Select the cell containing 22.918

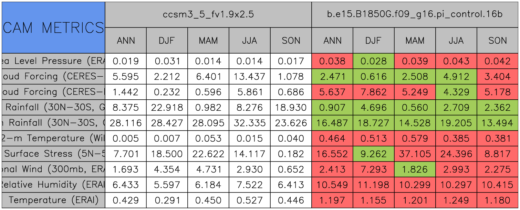point(167,108)
